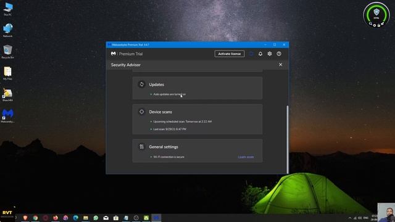The image size is (395, 222).
Task: Click the Updates refresh icon
Action: click(141, 84)
